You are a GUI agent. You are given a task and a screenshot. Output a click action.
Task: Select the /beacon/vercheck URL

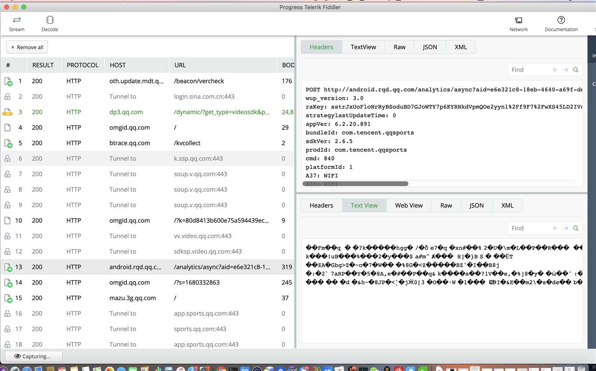(199, 81)
